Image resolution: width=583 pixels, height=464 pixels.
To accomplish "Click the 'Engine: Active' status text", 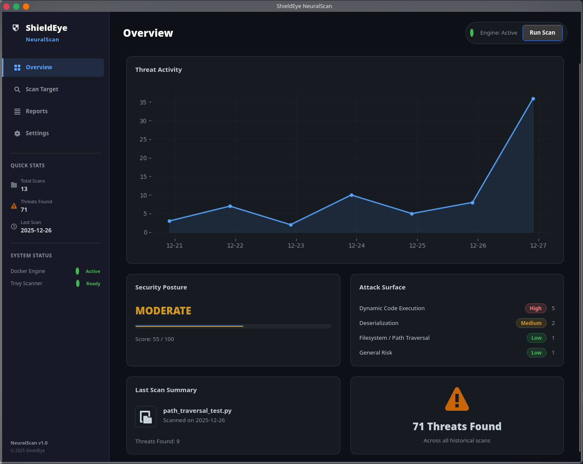I will 499,33.
